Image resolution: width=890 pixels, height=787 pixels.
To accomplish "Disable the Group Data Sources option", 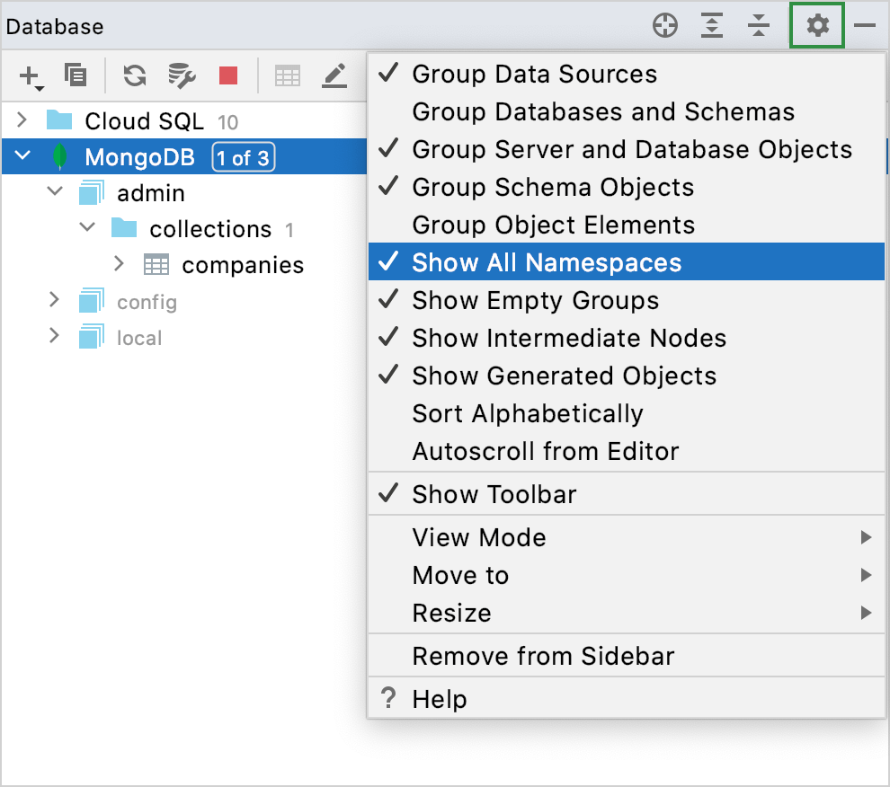I will (x=534, y=74).
